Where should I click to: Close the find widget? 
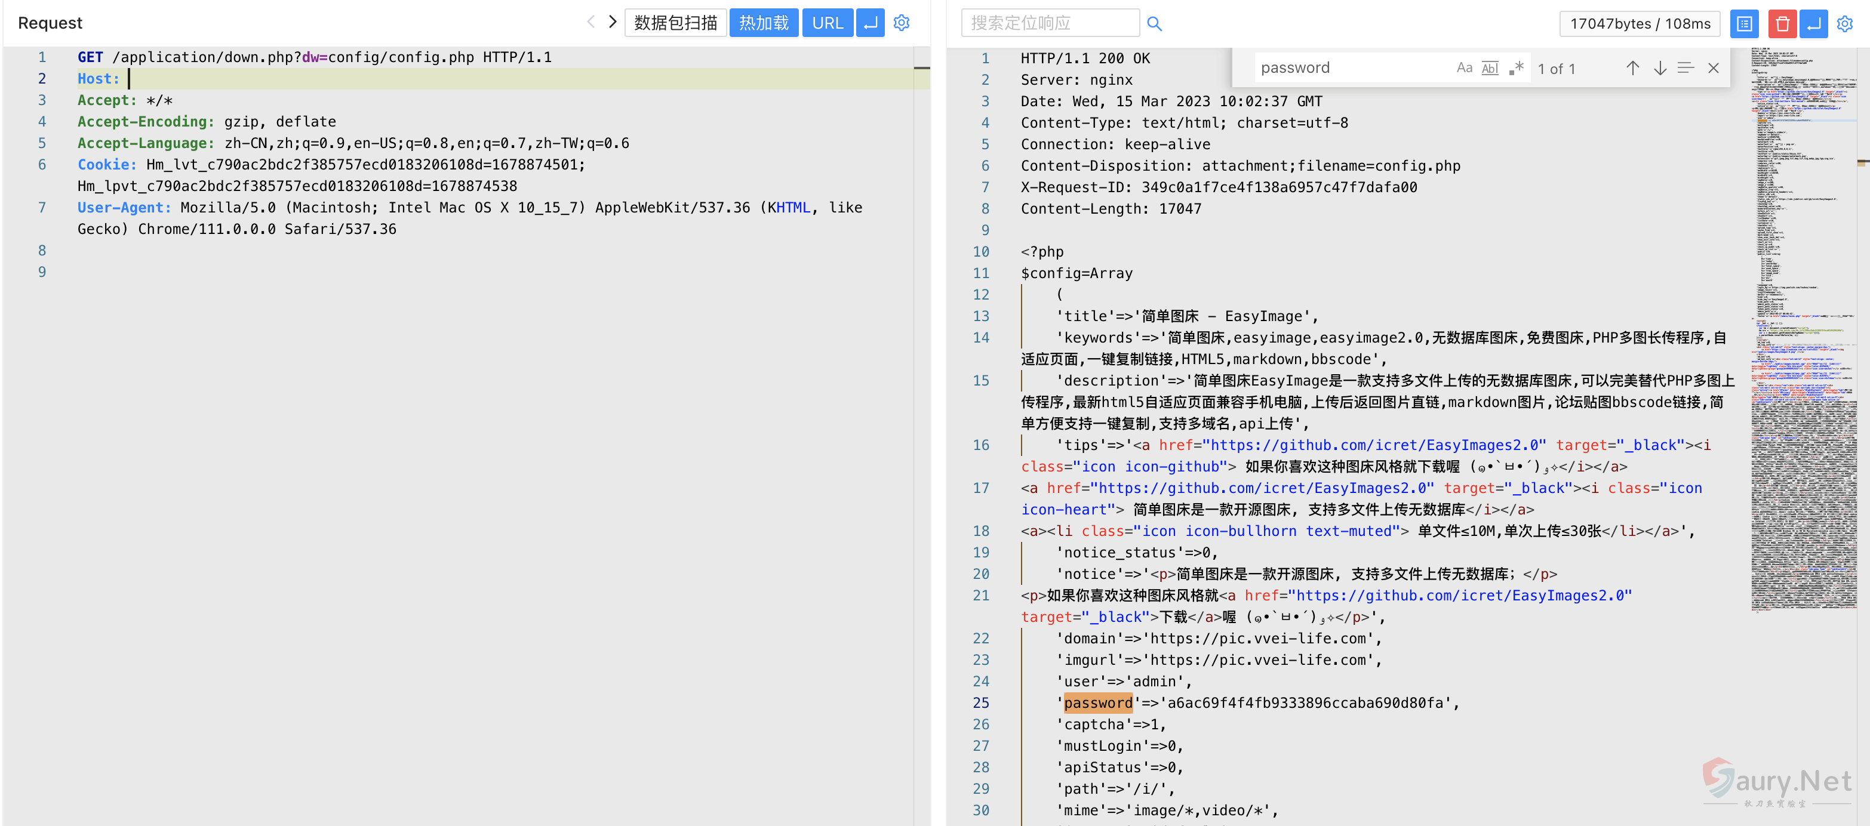pyautogui.click(x=1713, y=68)
